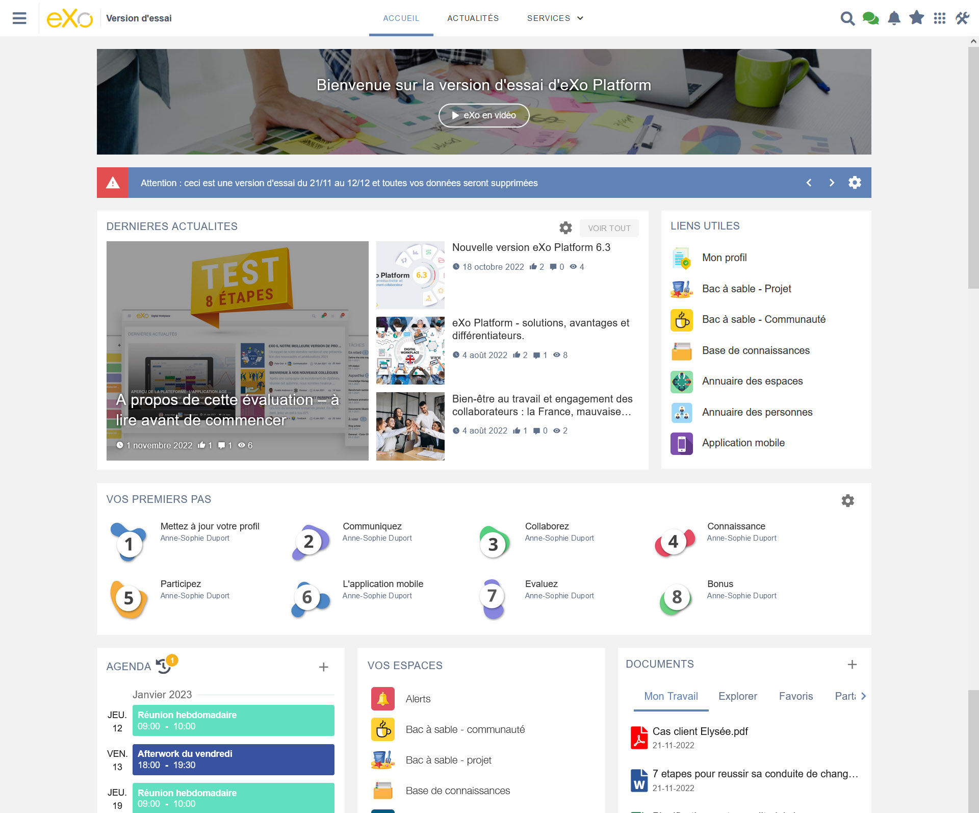Click the Annuaire des personnes icon
This screenshot has width=979, height=813.
(x=682, y=412)
